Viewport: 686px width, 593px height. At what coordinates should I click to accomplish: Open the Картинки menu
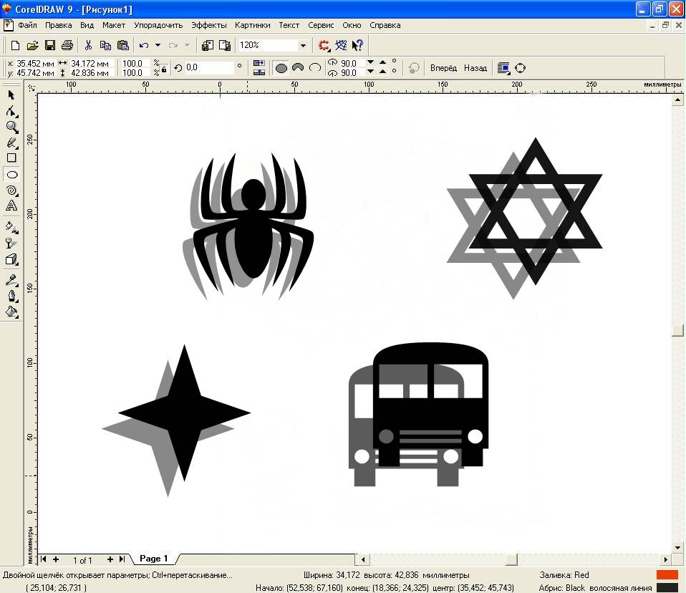pos(253,25)
